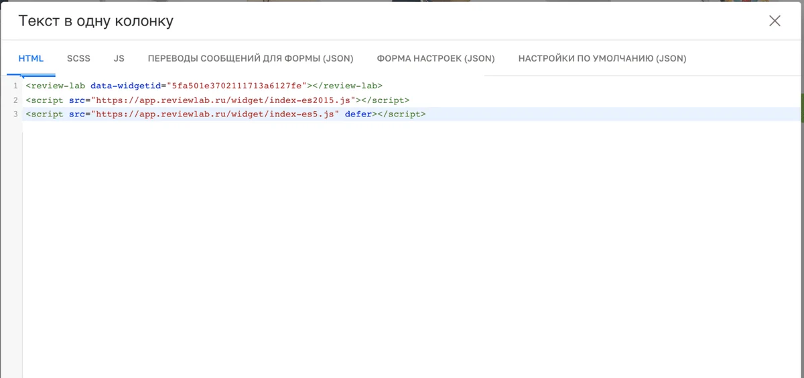Open the SCSS tab
The width and height of the screenshot is (804, 378).
click(78, 58)
